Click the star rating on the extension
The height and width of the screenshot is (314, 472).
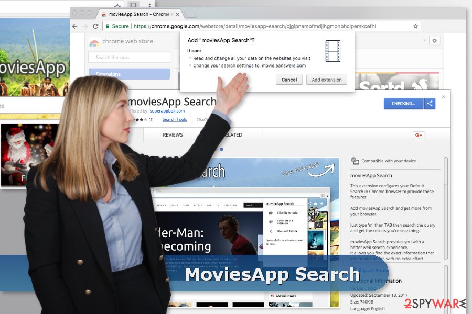[x=140, y=120]
